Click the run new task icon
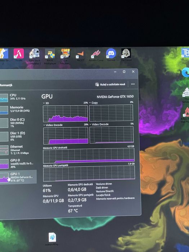The width and height of the screenshot is (189, 252). pyautogui.click(x=97, y=84)
